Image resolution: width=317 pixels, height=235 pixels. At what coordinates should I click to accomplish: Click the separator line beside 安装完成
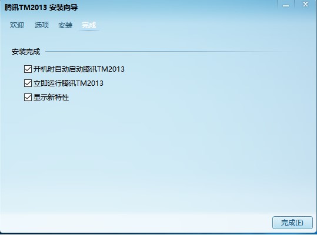coord(166,52)
